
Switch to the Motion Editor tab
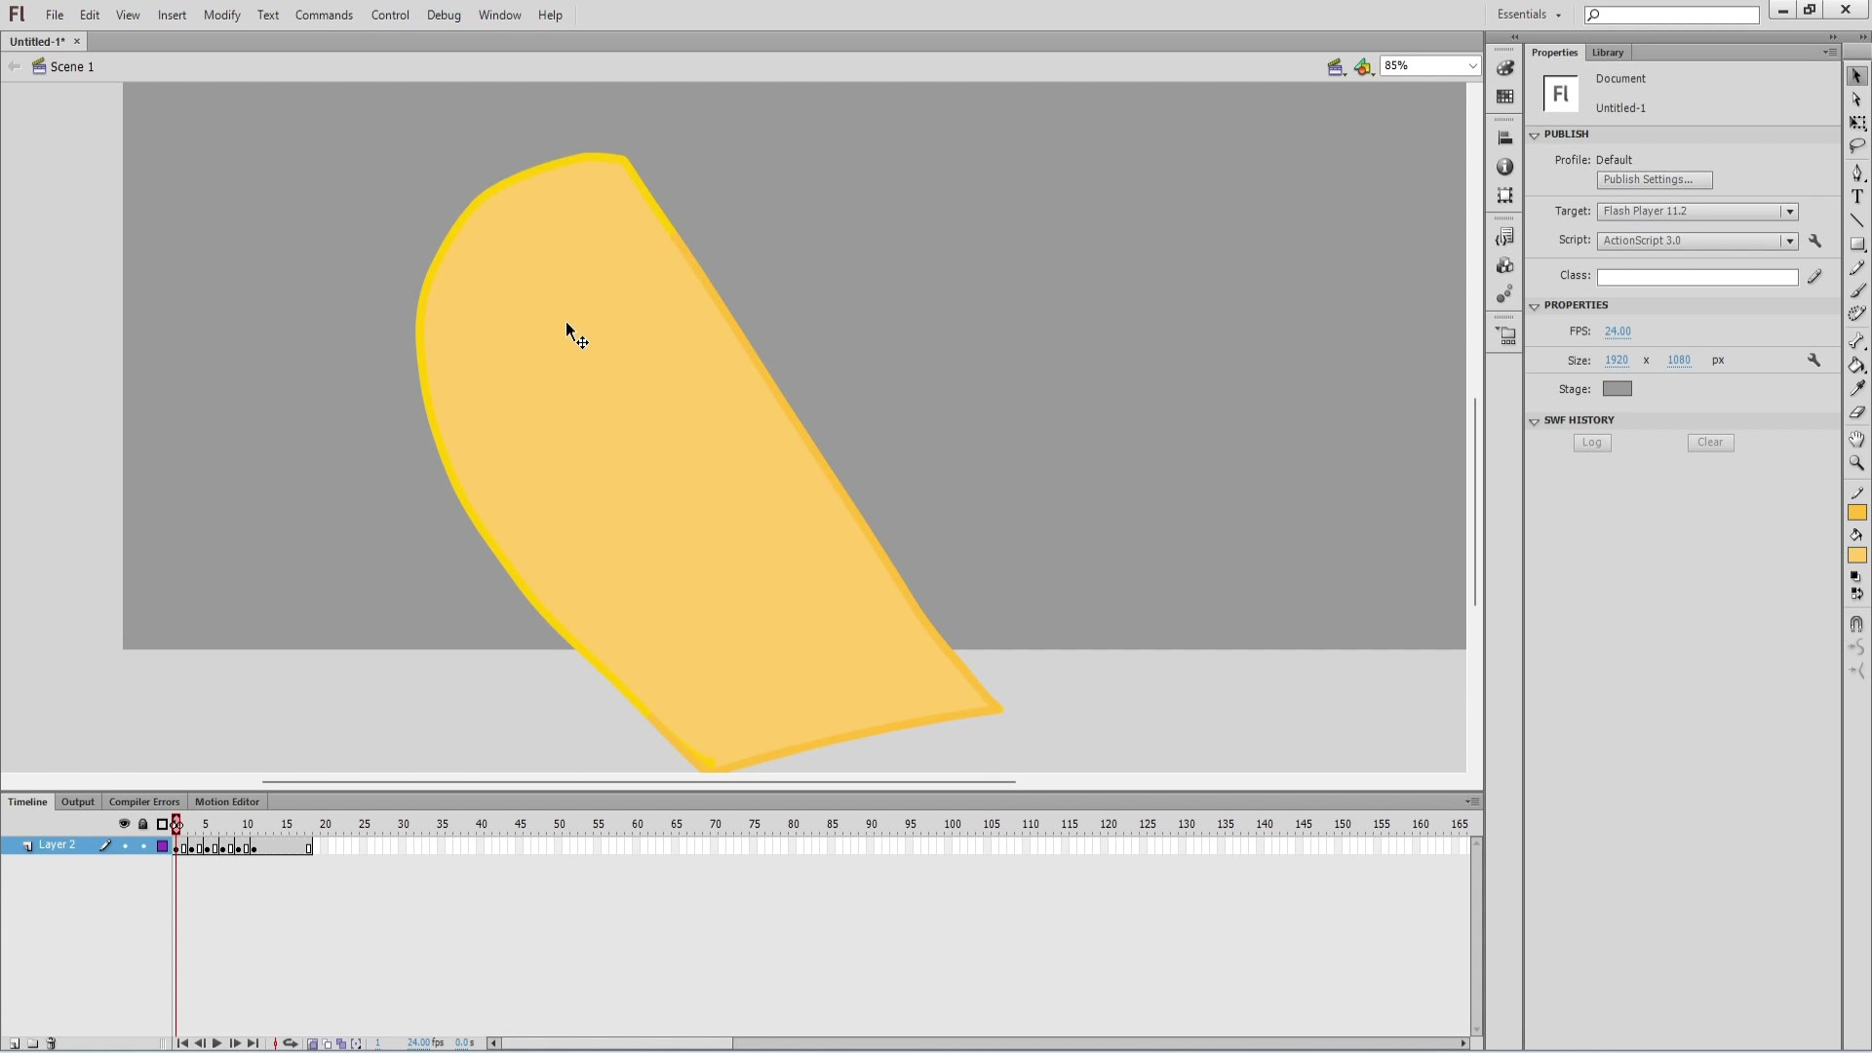[227, 801]
